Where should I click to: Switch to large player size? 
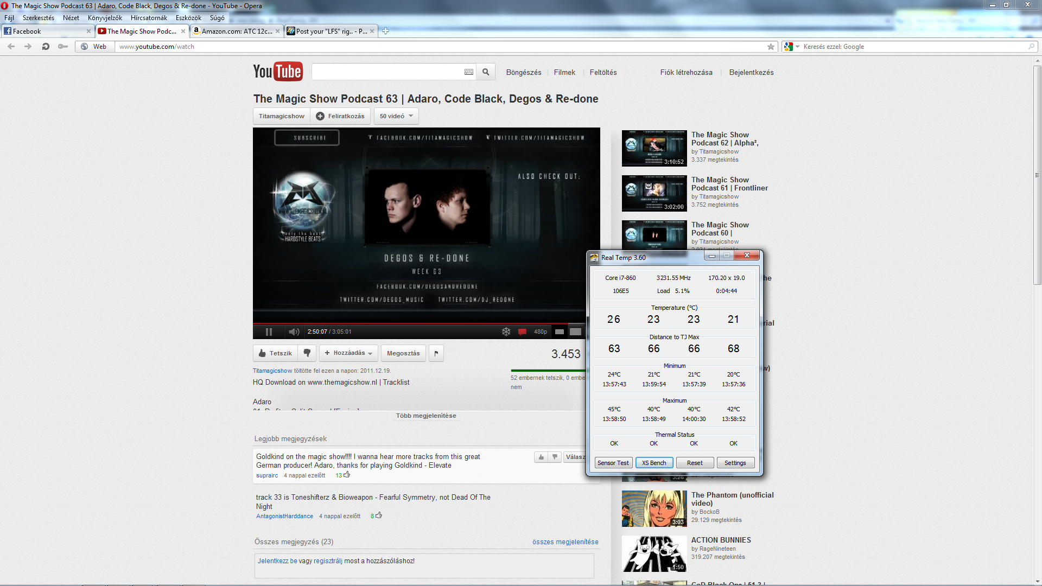(575, 332)
